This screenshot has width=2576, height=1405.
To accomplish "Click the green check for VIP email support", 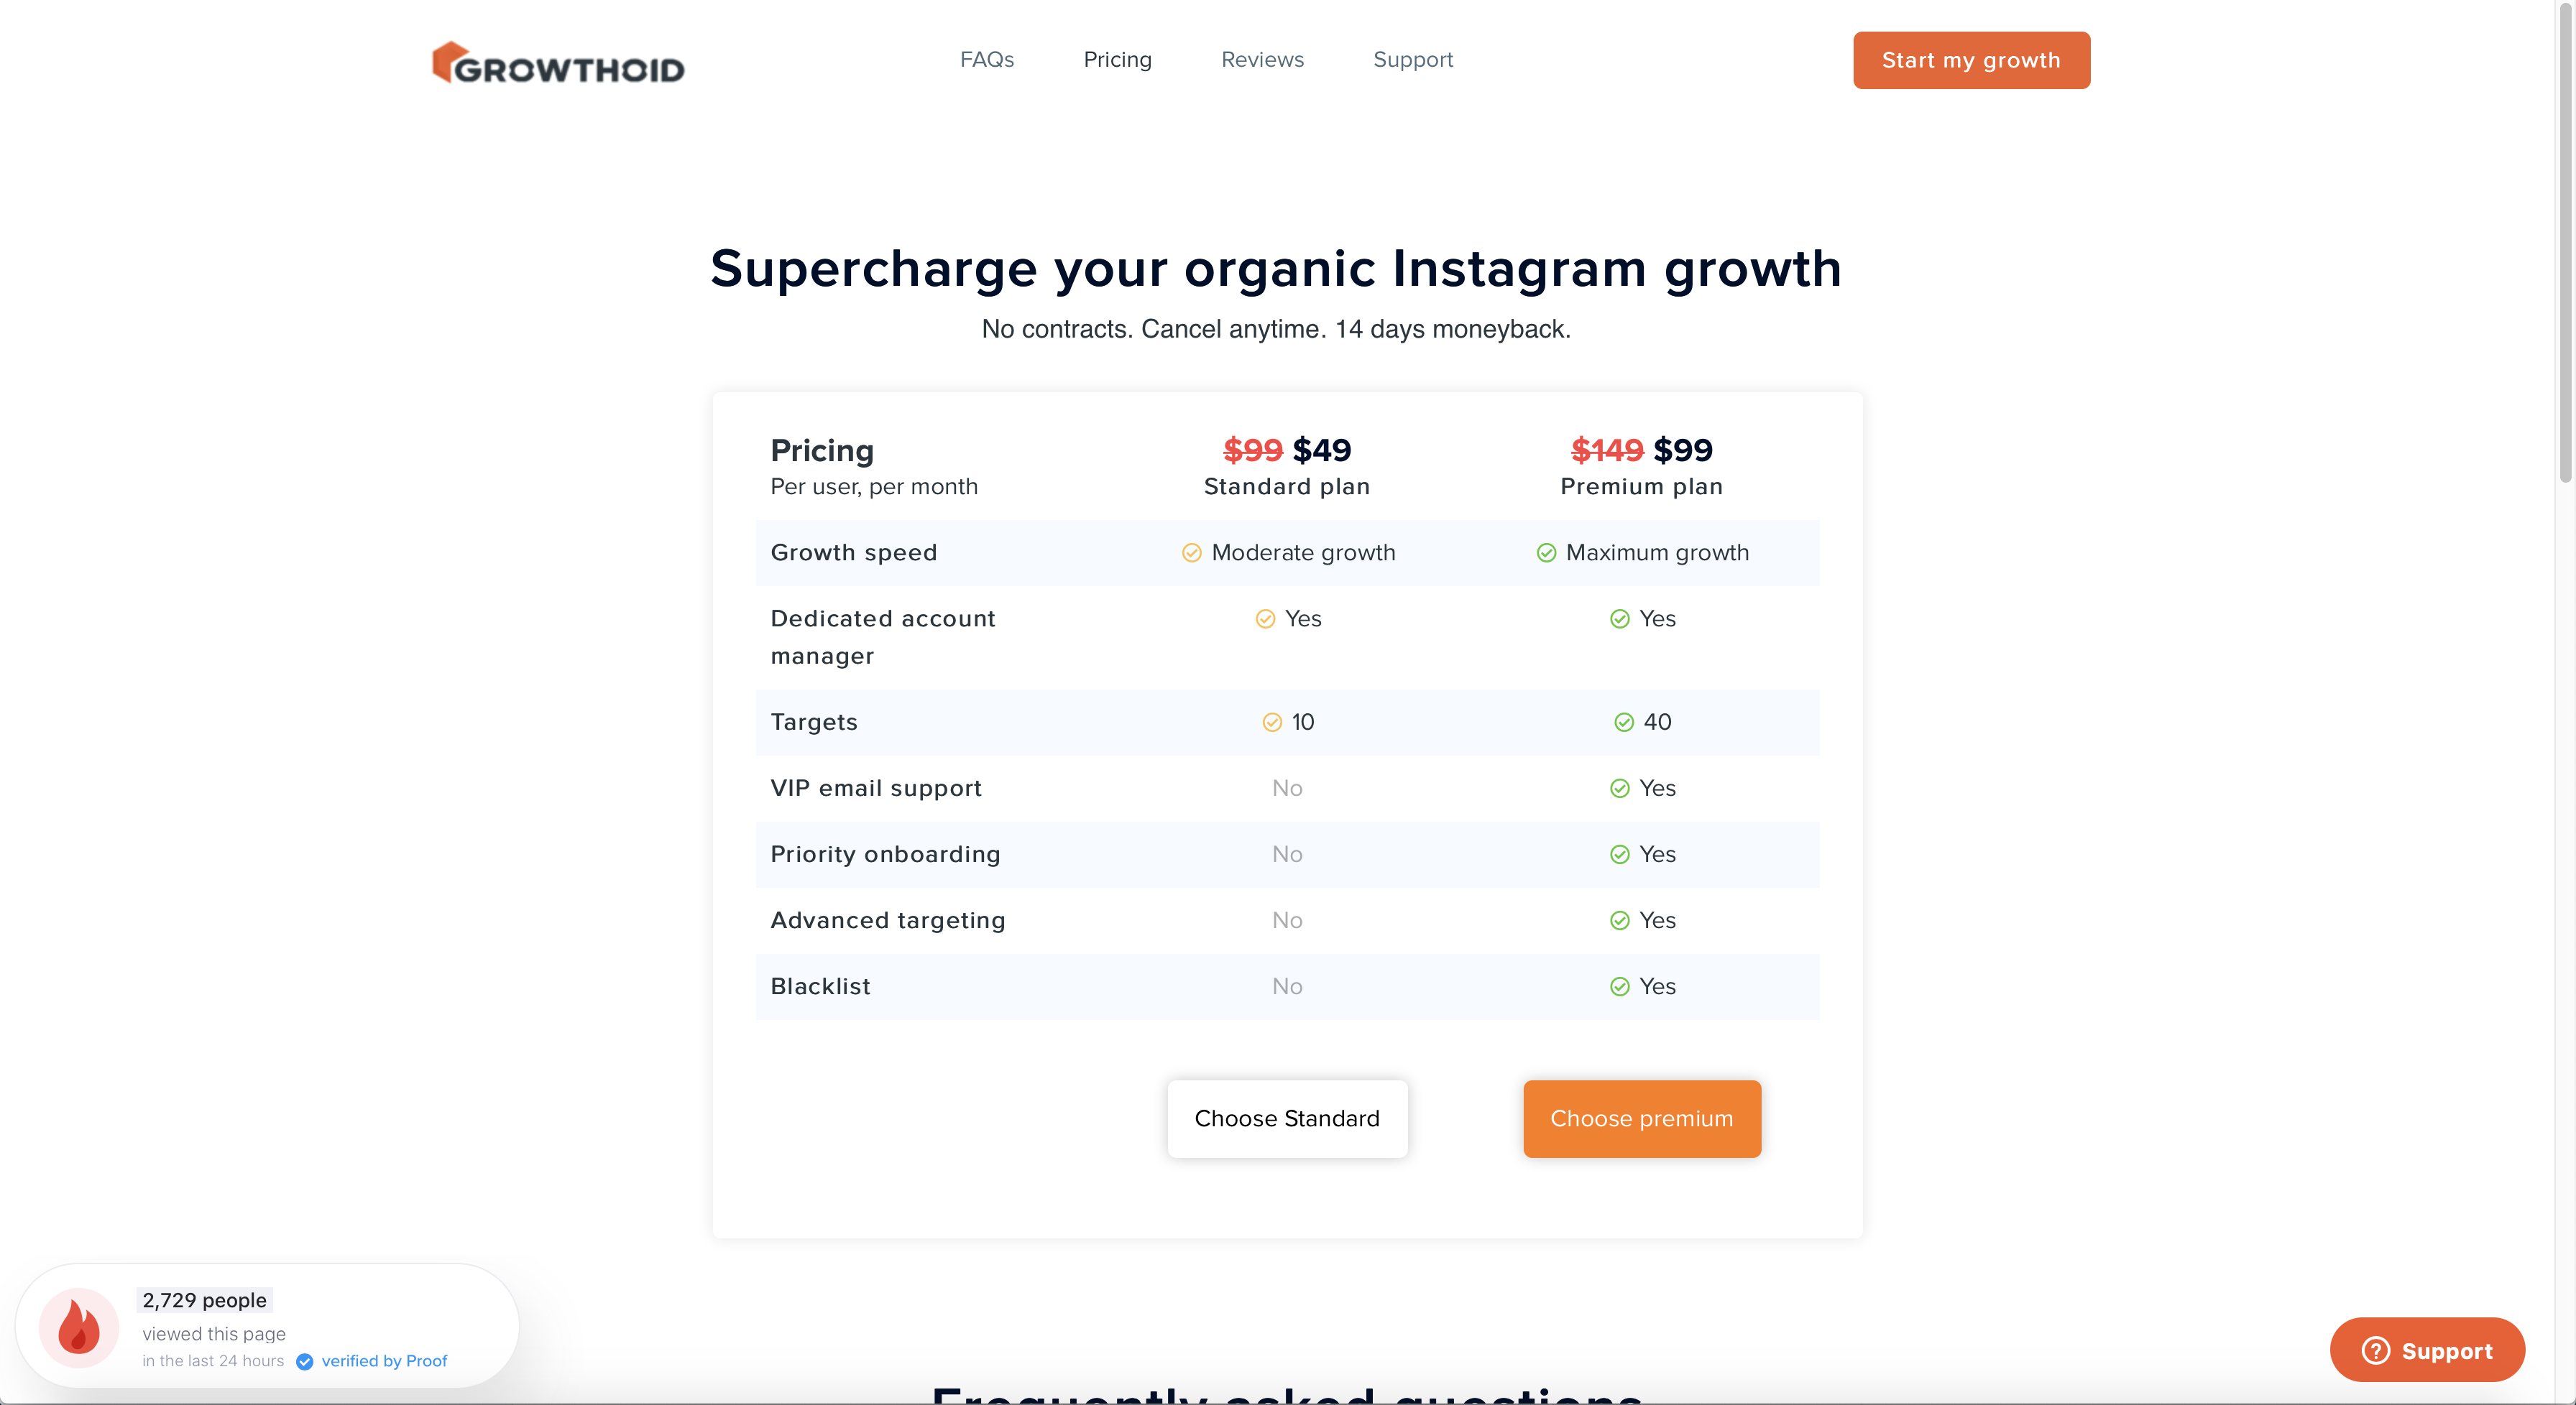I will click(1620, 789).
